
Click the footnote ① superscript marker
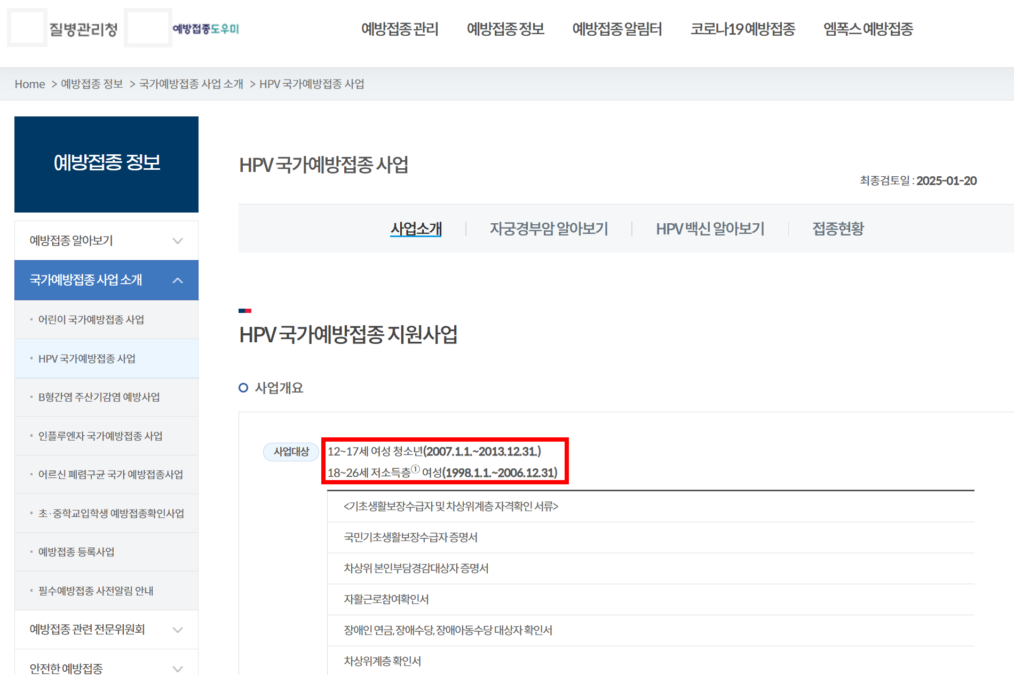click(x=416, y=469)
